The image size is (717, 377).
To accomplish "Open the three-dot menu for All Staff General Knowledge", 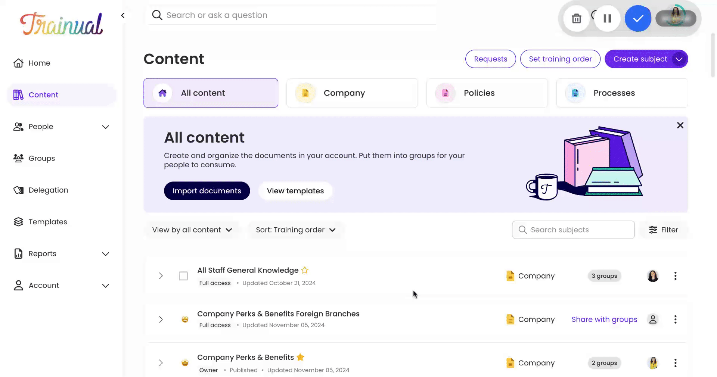I will coord(675,276).
